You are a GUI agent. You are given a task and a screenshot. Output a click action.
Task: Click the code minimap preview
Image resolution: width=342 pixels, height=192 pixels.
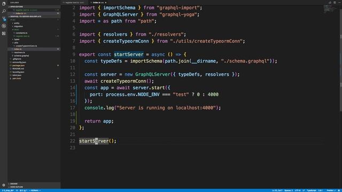(330, 9)
